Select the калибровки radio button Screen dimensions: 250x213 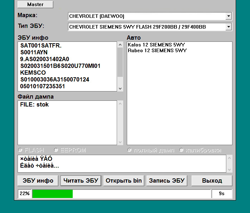181,150
